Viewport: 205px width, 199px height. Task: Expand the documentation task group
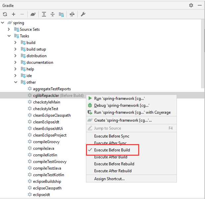pos(16,62)
